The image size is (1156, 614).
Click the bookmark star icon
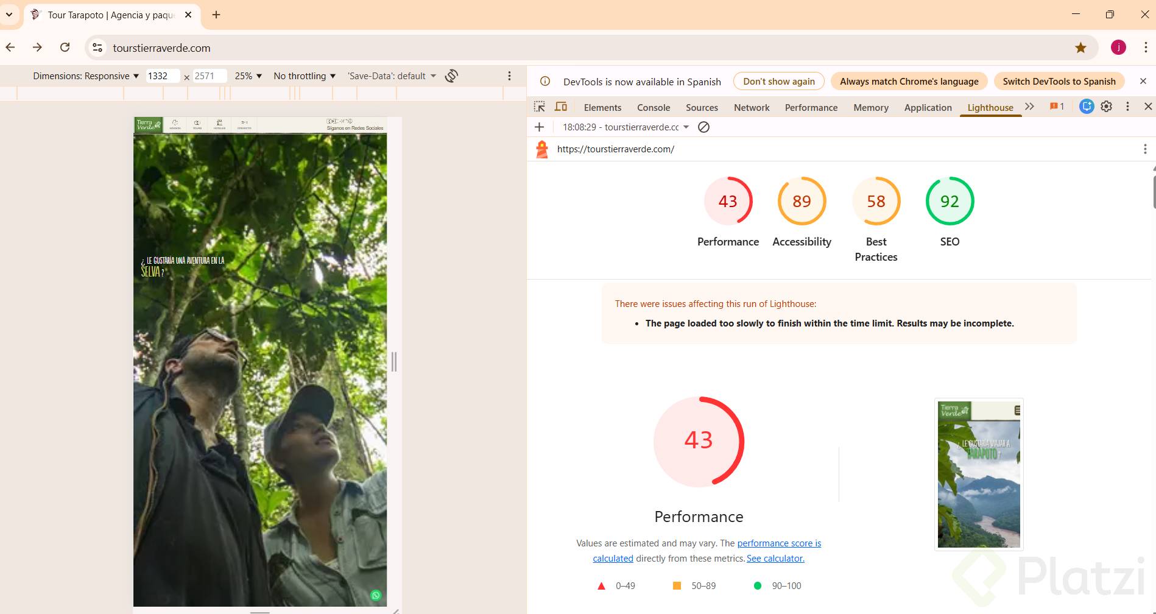[x=1080, y=48]
